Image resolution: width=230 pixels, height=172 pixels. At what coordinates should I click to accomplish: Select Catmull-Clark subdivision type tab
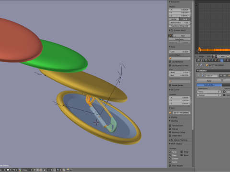[209, 85]
